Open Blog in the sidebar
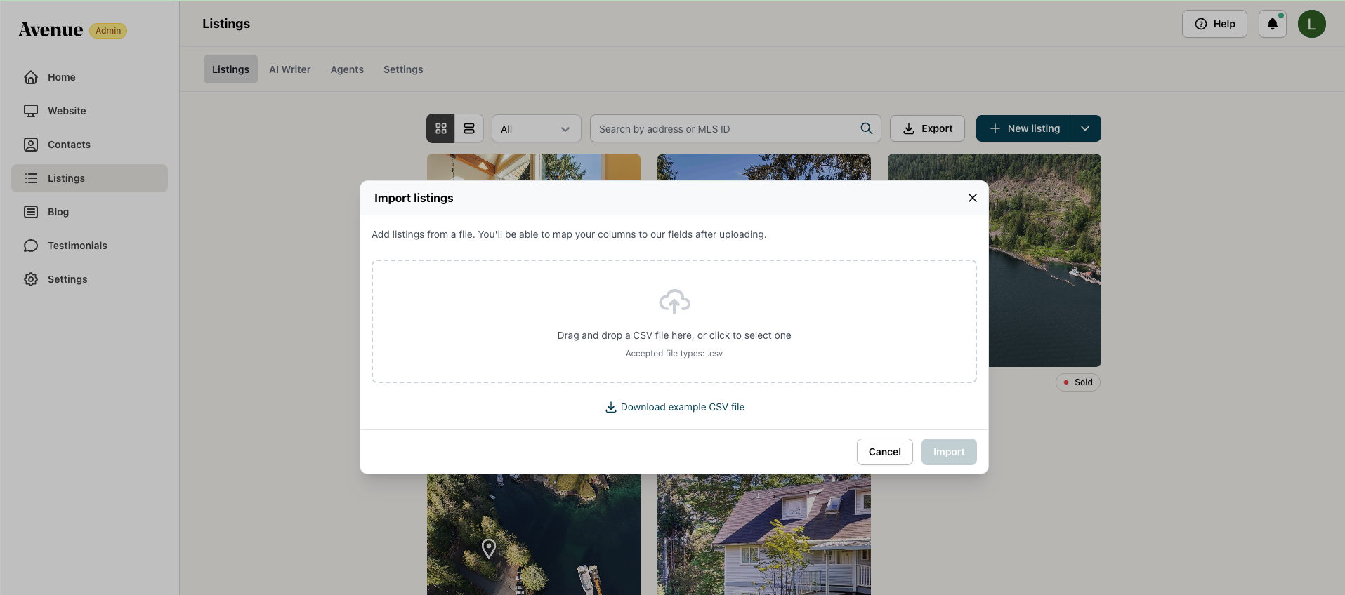This screenshot has width=1345, height=595. [x=89, y=212]
